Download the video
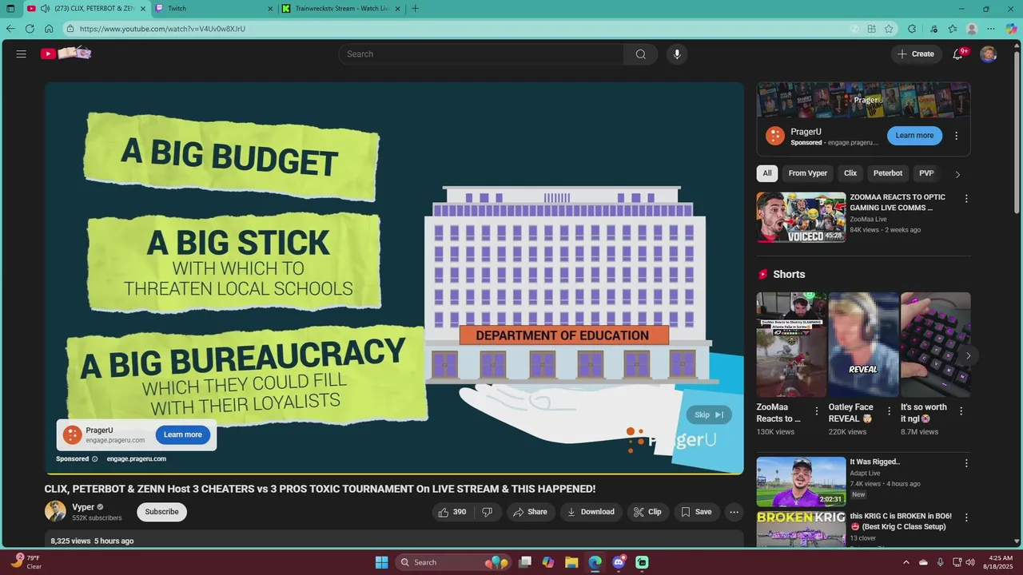1023x575 pixels. 591,512
